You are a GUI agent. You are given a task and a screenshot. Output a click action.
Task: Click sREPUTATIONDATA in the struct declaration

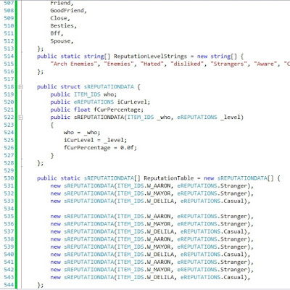pos(109,87)
